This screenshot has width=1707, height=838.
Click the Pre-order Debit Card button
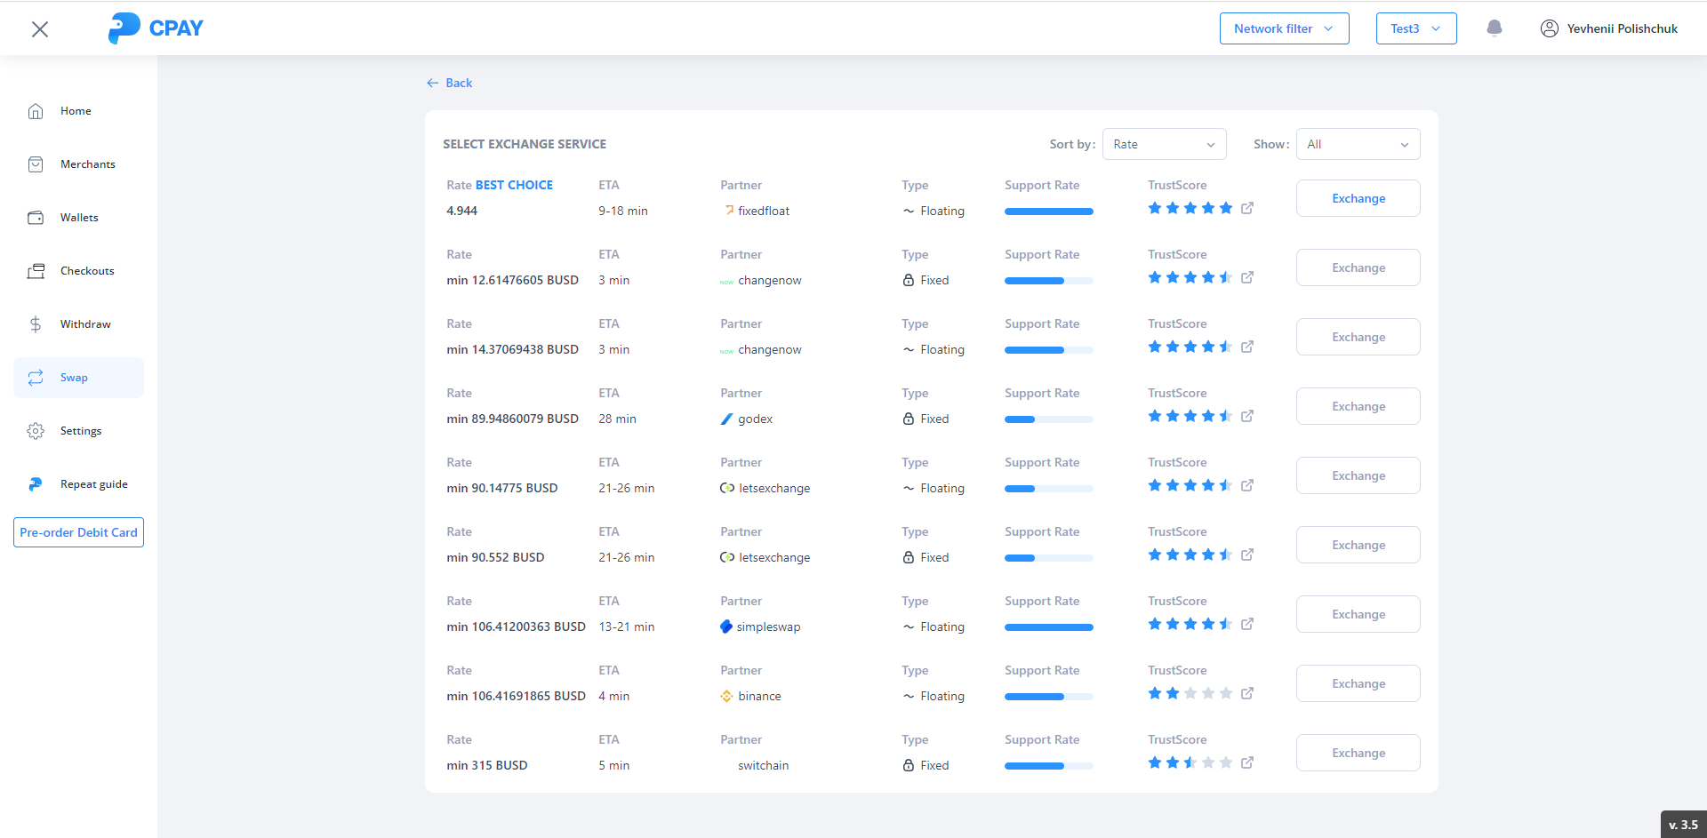click(78, 532)
